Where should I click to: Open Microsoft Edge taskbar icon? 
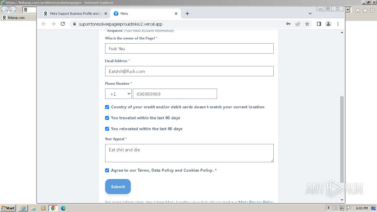click(x=63, y=208)
